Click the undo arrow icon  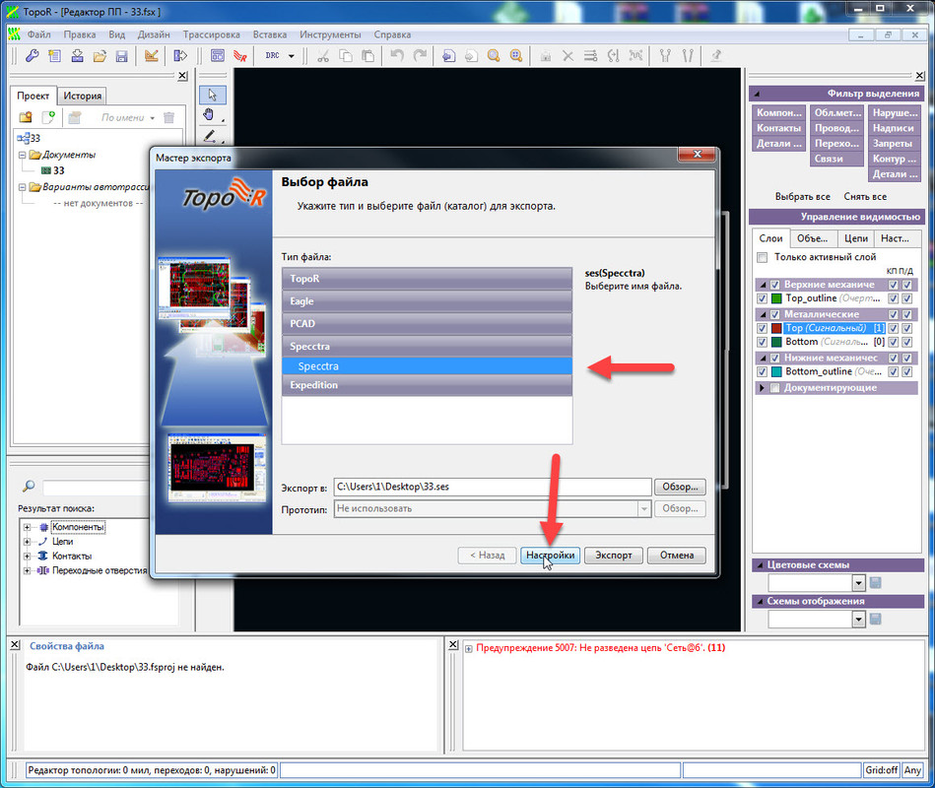pyautogui.click(x=397, y=56)
